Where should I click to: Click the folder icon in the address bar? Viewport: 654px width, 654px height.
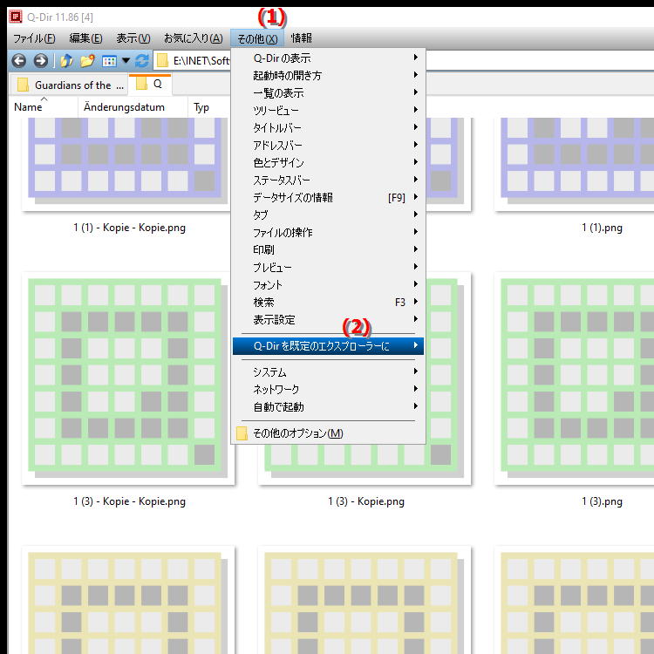click(162, 61)
